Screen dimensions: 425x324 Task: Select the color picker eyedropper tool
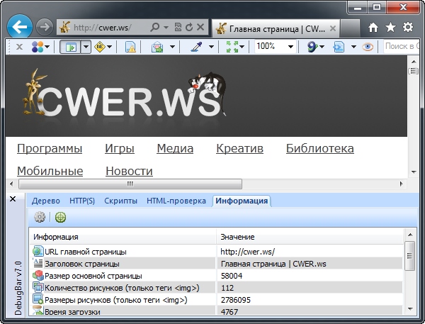pyautogui.click(x=196, y=47)
